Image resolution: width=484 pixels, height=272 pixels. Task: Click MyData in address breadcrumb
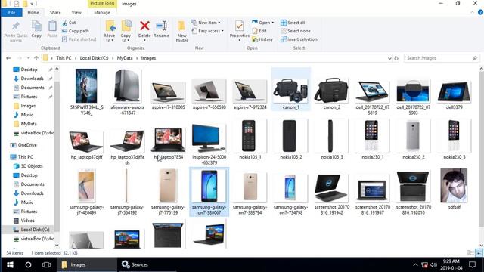click(x=125, y=58)
